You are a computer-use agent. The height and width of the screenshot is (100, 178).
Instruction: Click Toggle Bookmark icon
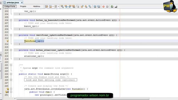[x=90, y=6]
